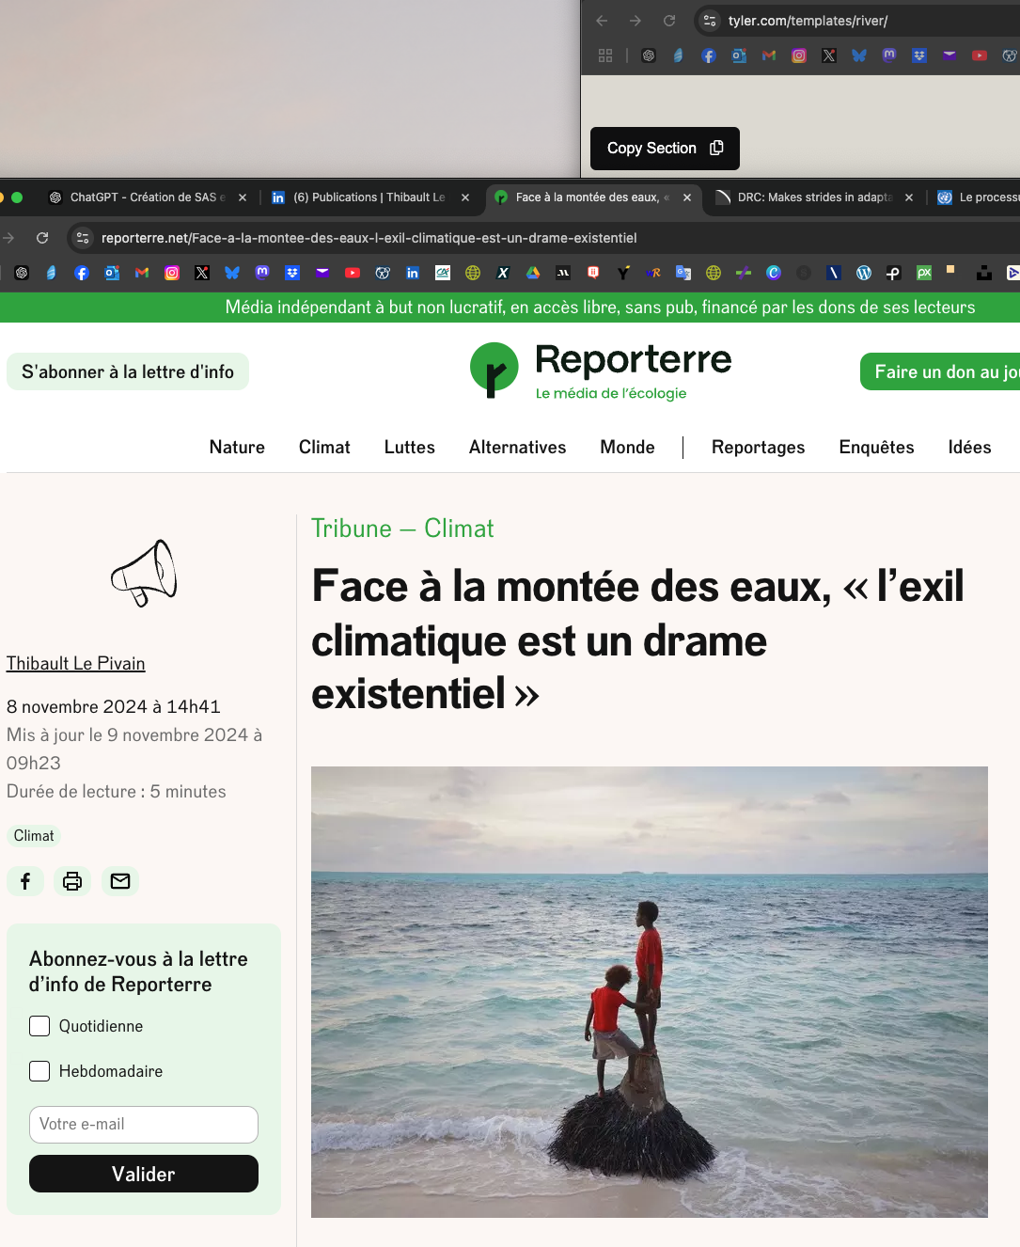The image size is (1020, 1247).
Task: Reload the reporterre.net page
Action: [x=42, y=238]
